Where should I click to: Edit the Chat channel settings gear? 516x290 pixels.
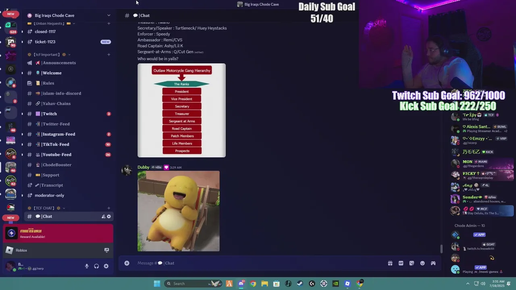pos(109,217)
